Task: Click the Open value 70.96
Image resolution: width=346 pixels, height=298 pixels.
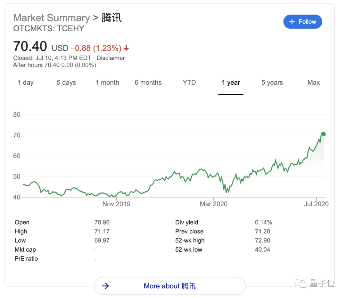Action: point(102,222)
